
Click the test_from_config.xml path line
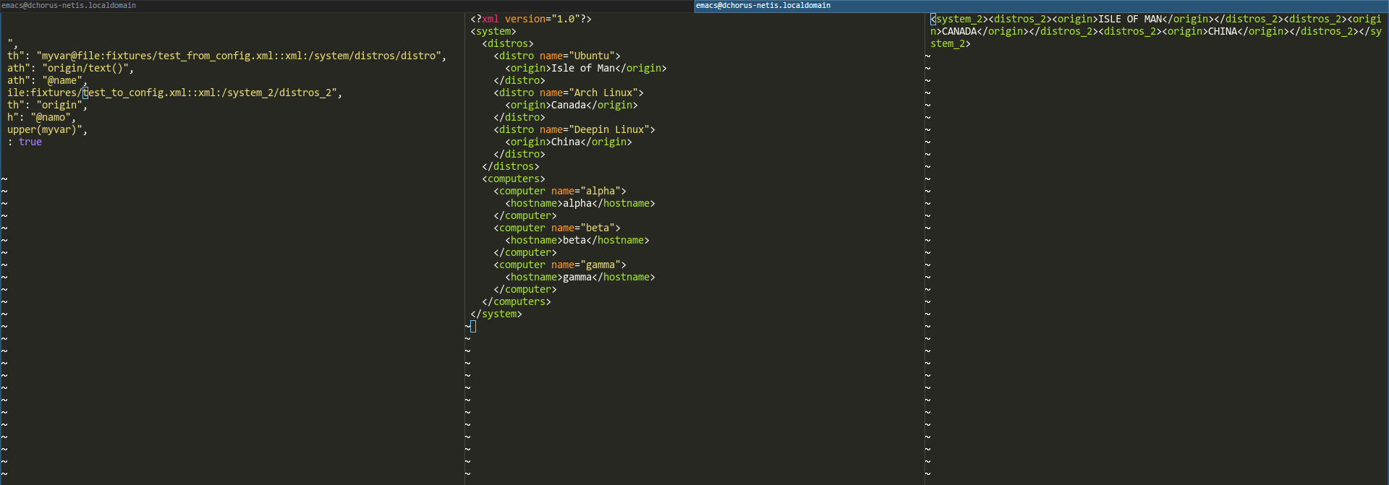click(x=227, y=56)
